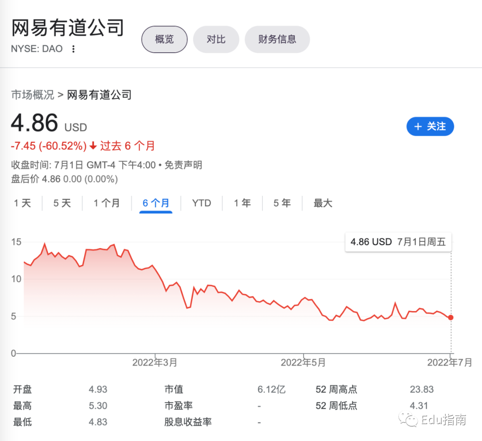Click the 2022年3月 axis label
This screenshot has width=482, height=441.
click(154, 362)
